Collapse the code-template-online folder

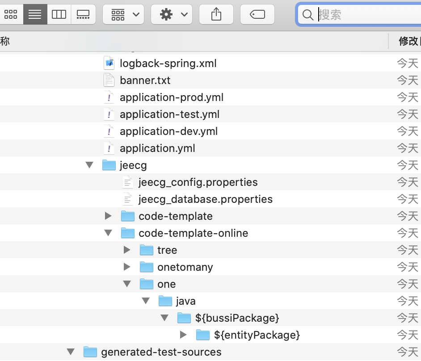pyautogui.click(x=108, y=233)
